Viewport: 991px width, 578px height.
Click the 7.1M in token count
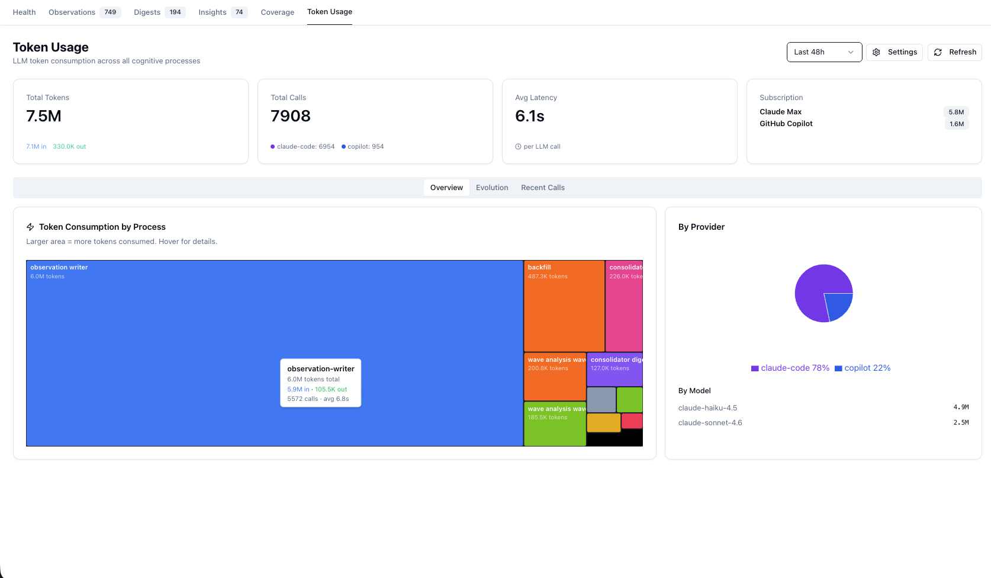[x=36, y=147]
